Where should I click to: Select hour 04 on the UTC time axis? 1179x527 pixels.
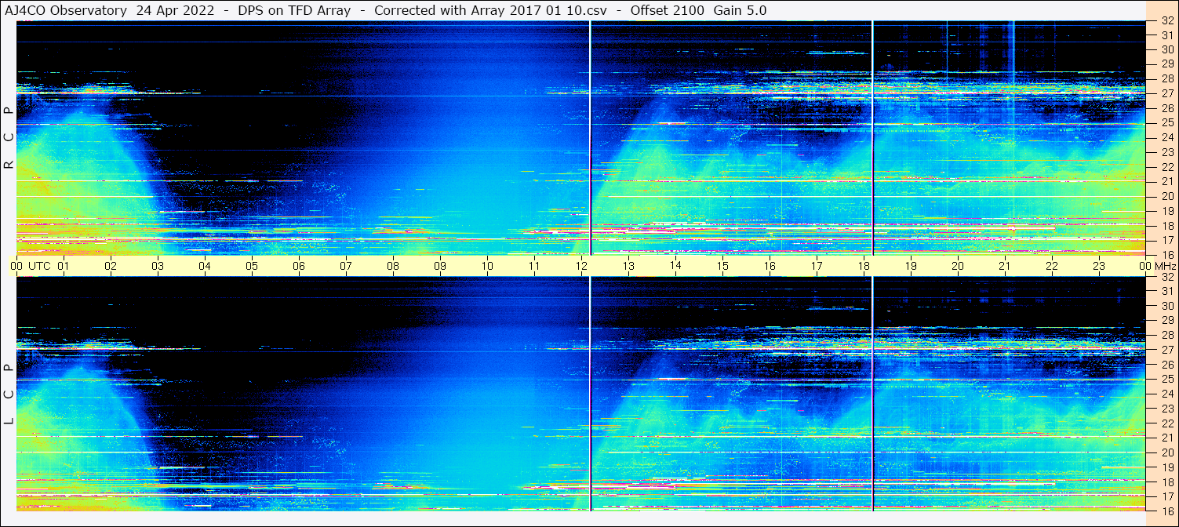(205, 266)
